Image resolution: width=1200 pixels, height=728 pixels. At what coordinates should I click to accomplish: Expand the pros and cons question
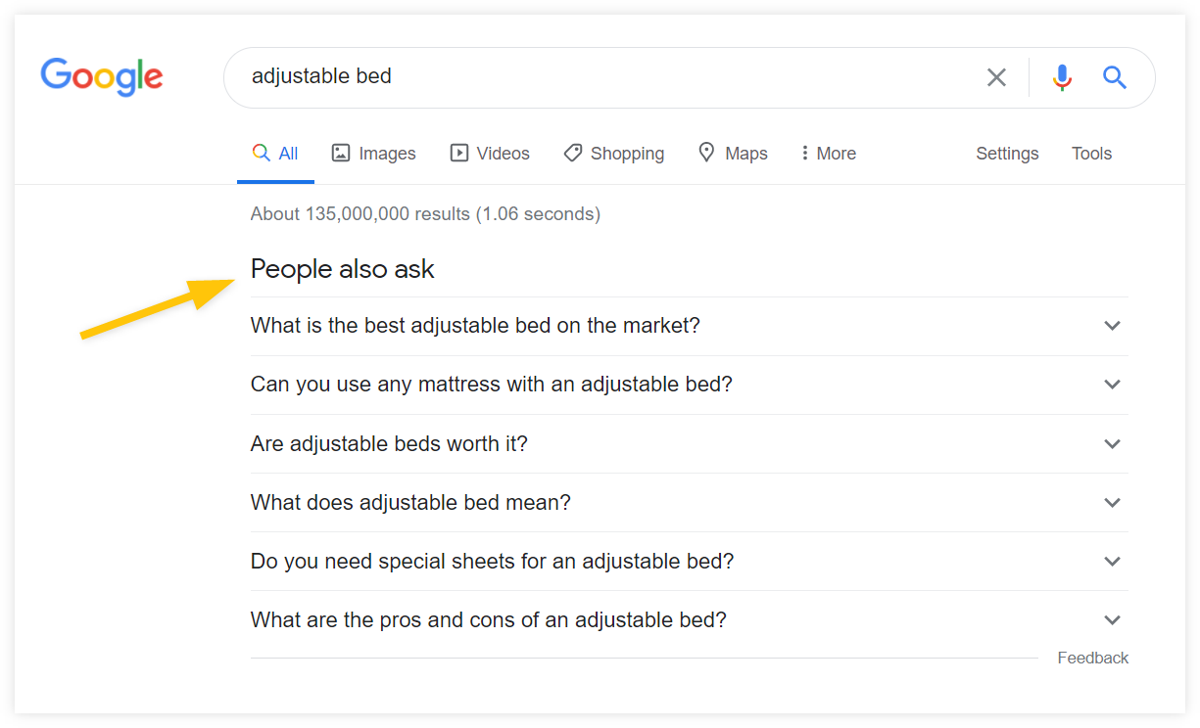[690, 619]
